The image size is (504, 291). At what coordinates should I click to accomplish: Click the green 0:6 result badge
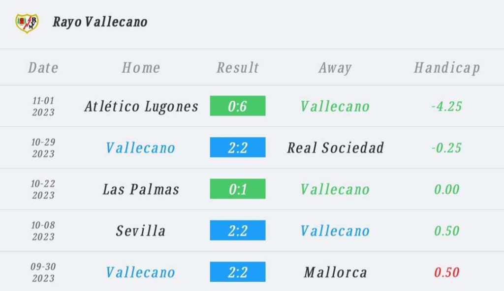tap(238, 106)
